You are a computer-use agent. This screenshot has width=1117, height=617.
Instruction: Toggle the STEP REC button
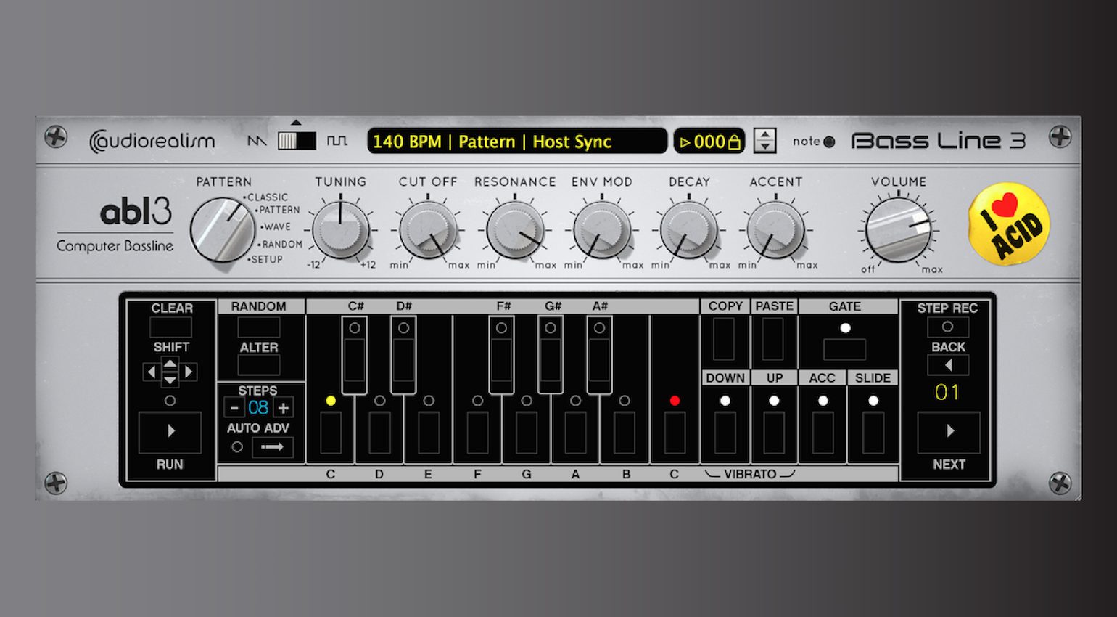(x=947, y=327)
